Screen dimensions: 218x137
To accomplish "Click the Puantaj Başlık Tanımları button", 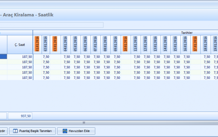I will coord(33,131).
